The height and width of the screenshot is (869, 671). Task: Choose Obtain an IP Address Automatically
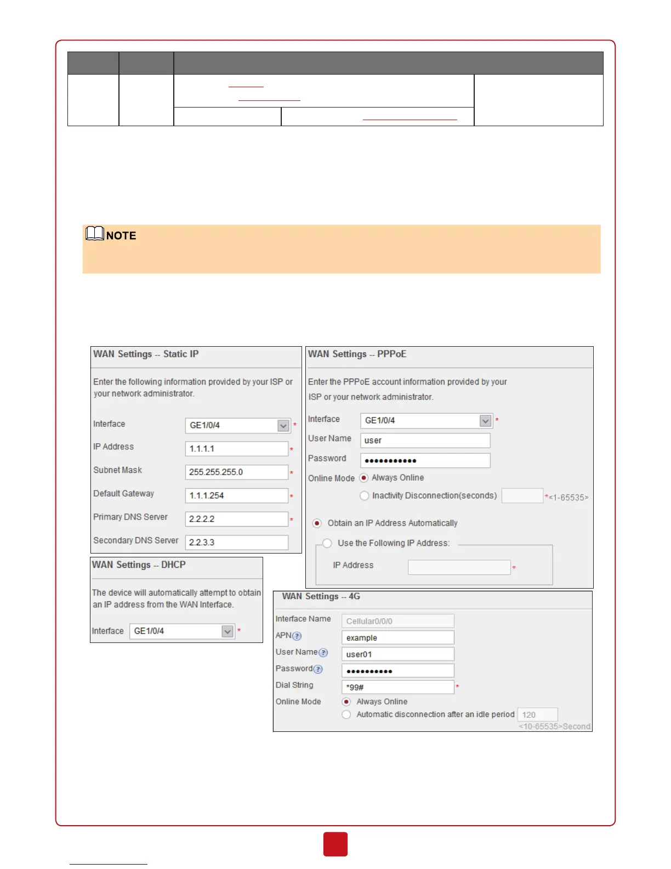click(x=317, y=523)
